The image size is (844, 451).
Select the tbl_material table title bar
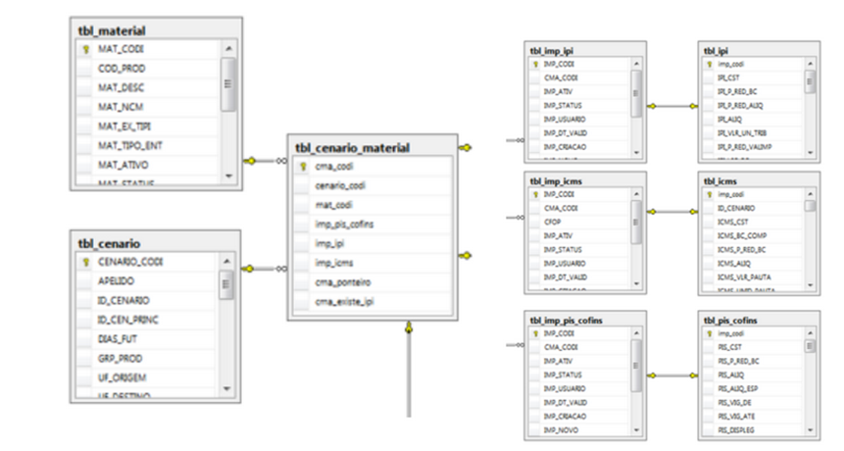click(x=156, y=30)
